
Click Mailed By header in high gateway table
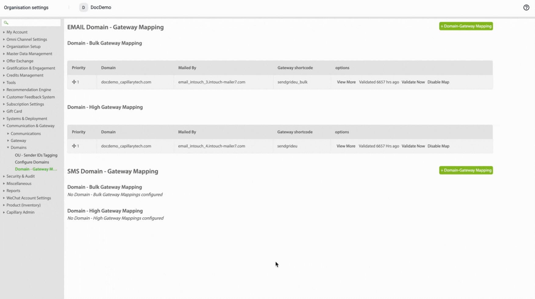point(187,132)
